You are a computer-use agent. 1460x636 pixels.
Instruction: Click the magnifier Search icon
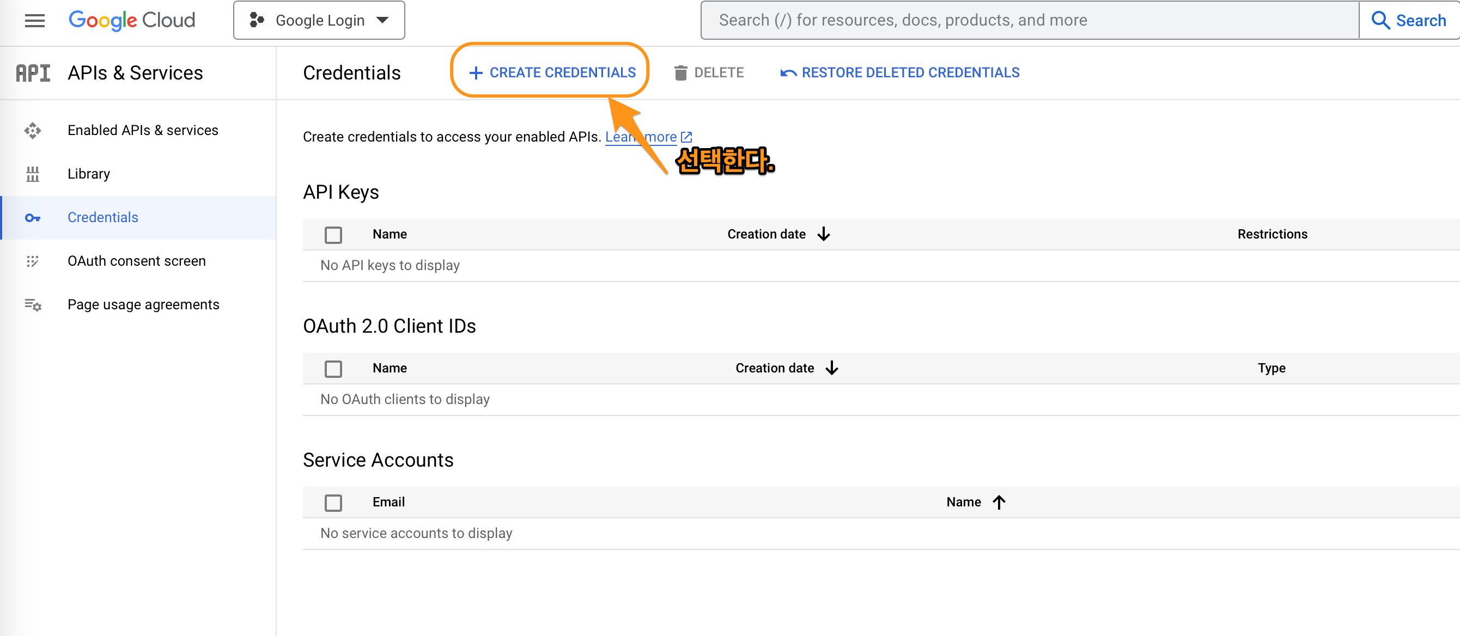point(1380,20)
